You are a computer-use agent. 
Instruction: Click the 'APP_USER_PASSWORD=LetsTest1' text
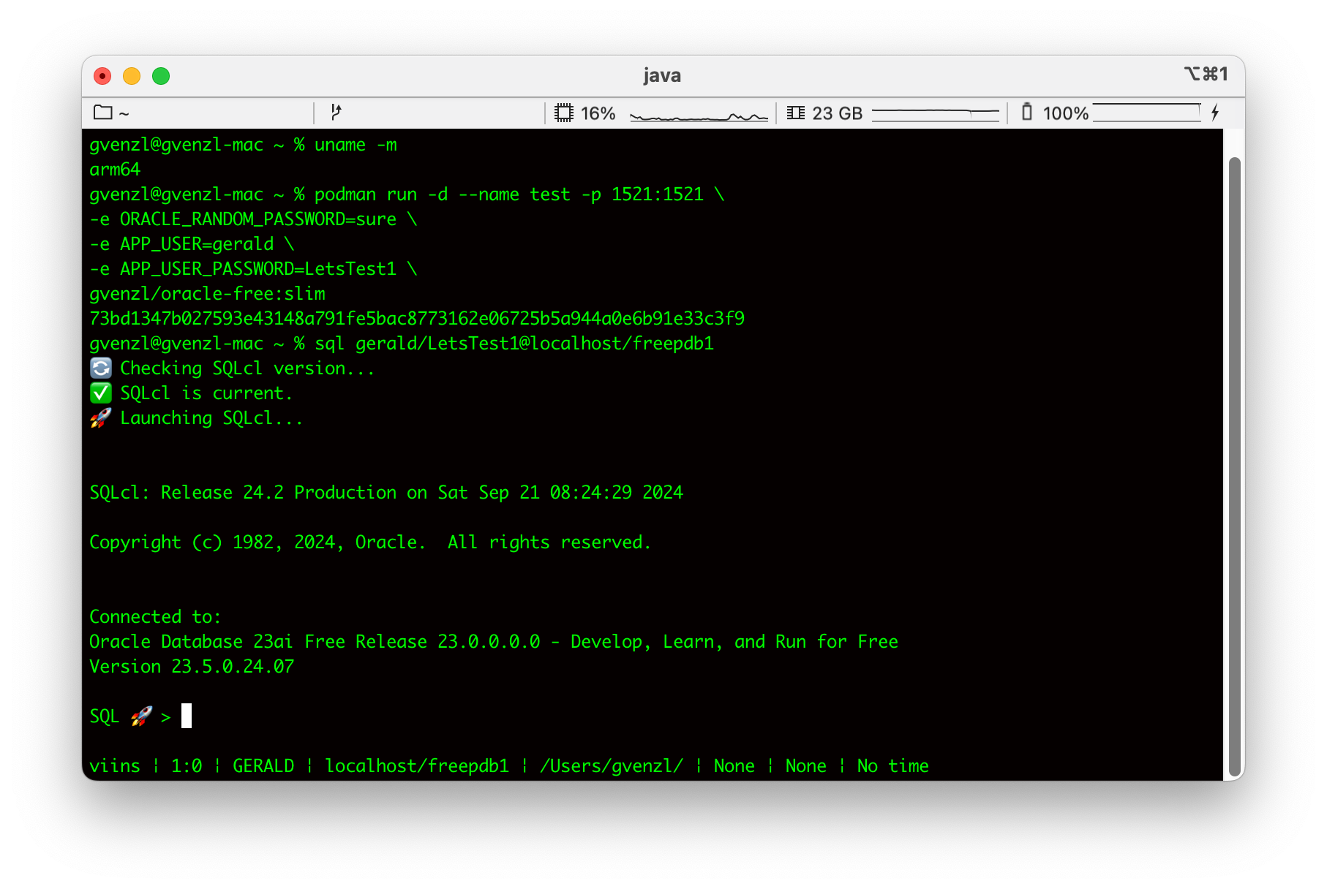(258, 269)
